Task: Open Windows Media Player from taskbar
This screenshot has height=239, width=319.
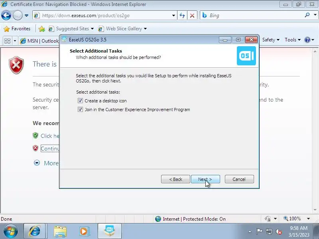Action: [84, 231]
